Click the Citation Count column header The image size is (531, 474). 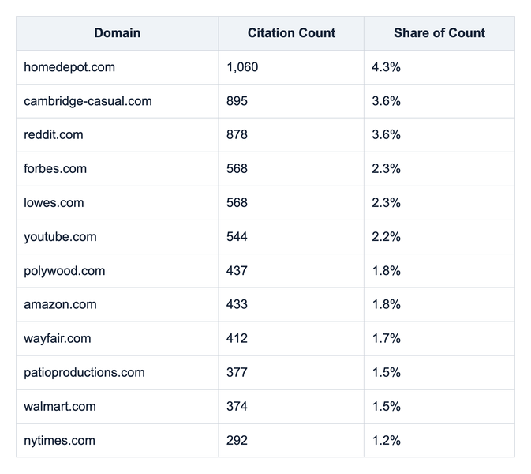pyautogui.click(x=291, y=33)
